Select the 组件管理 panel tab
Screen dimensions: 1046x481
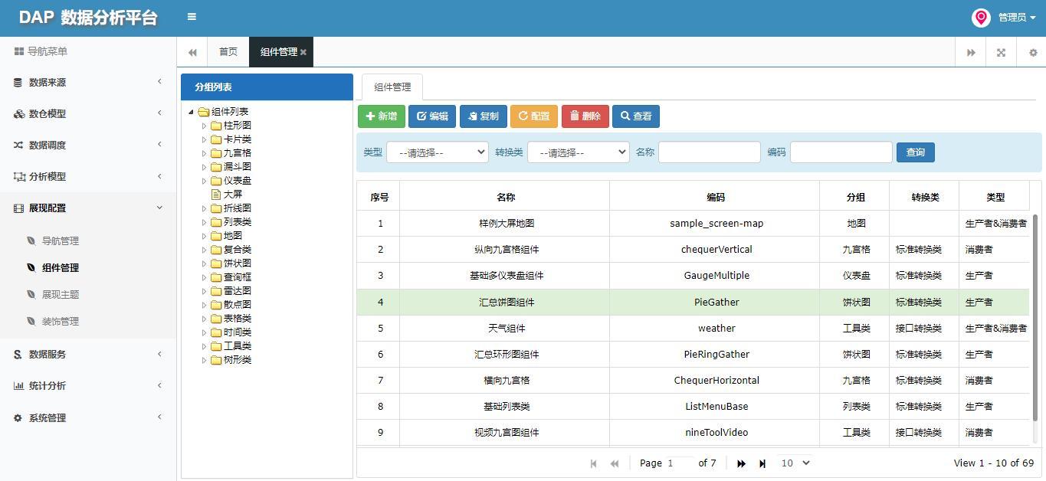click(x=392, y=87)
